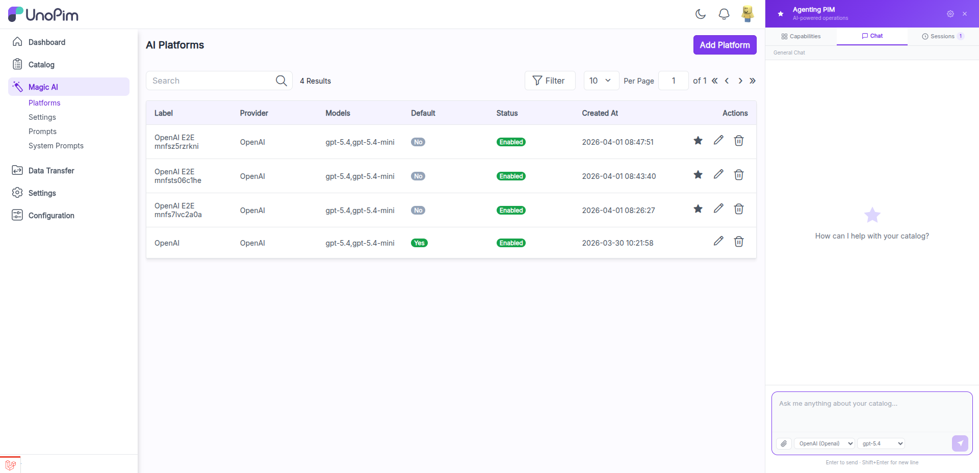Screen dimensions: 979x473
Task: Favorite the OpenAI E2E mnfsz5rzrkni platform
Action: (697, 140)
